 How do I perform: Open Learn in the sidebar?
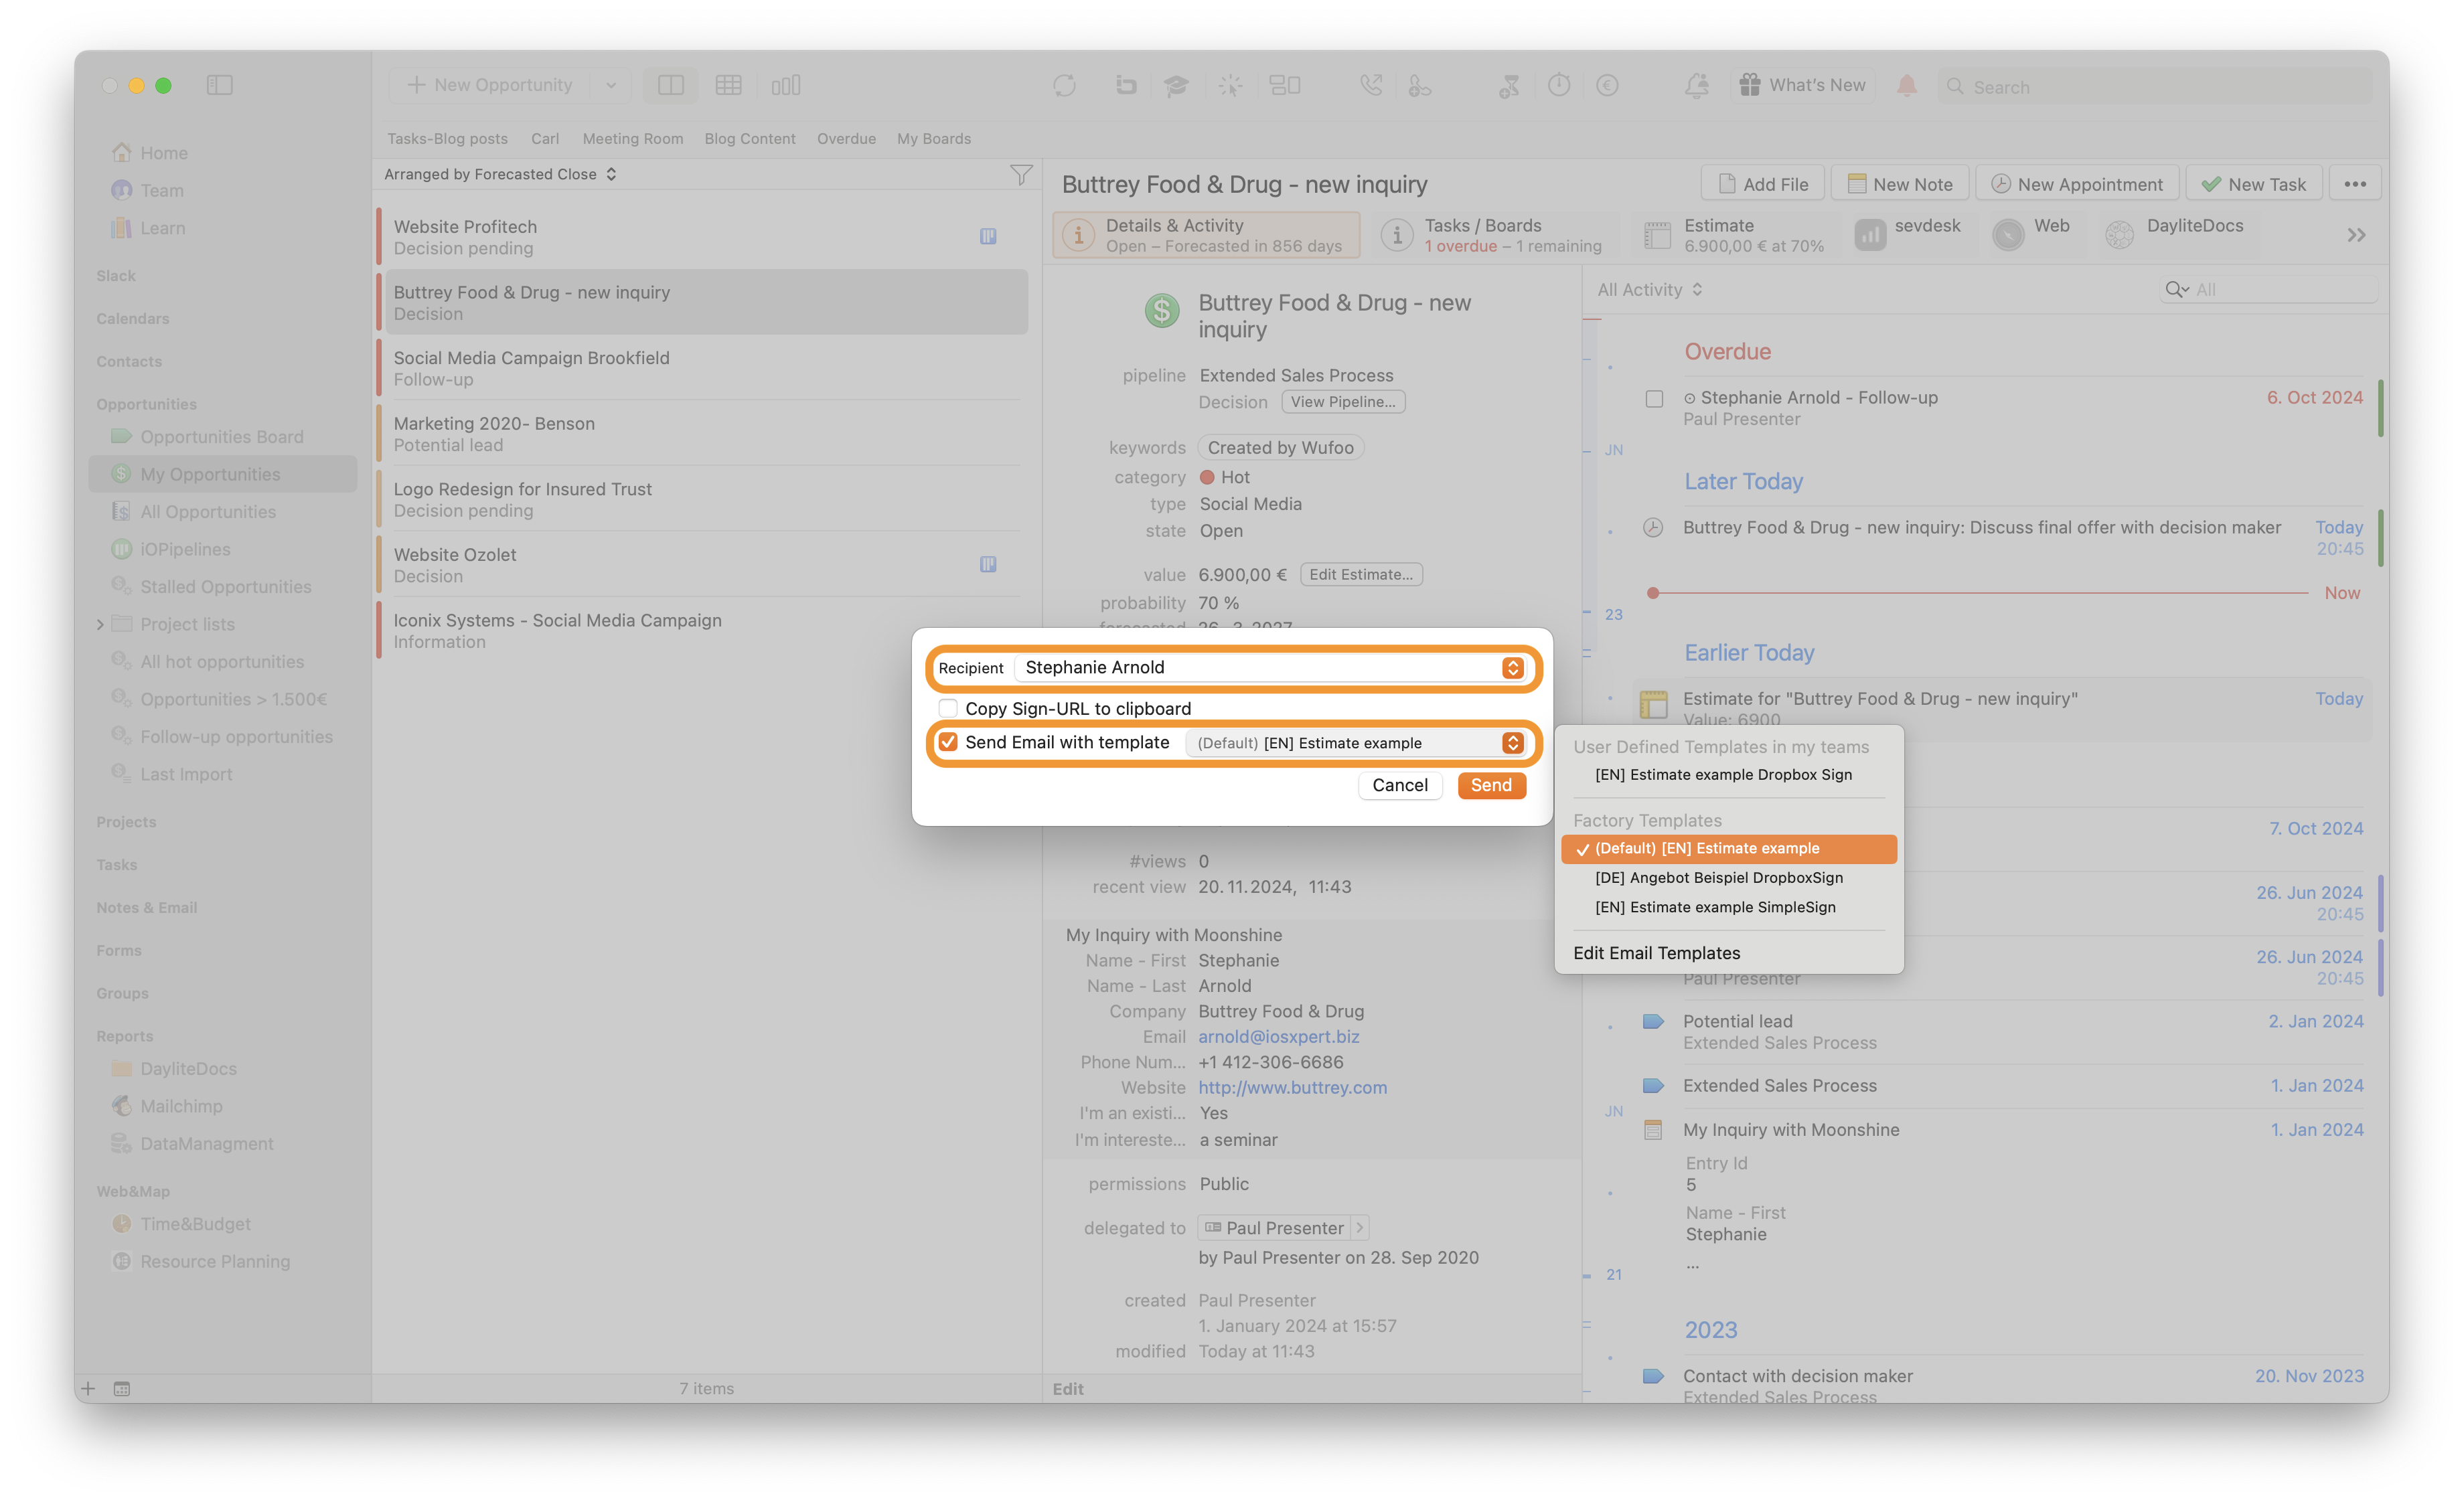pos(162,228)
